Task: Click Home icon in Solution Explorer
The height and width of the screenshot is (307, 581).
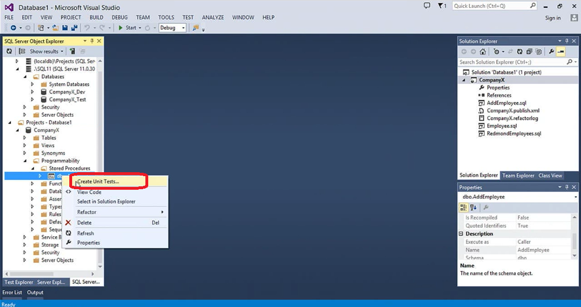Action: (x=482, y=52)
